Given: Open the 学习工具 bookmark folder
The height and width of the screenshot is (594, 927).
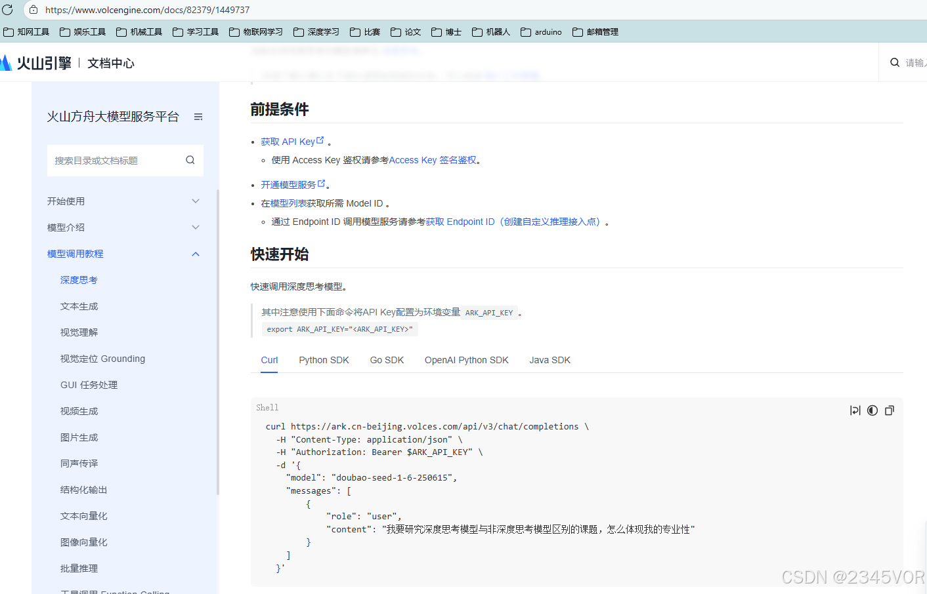Looking at the screenshot, I should [x=196, y=31].
